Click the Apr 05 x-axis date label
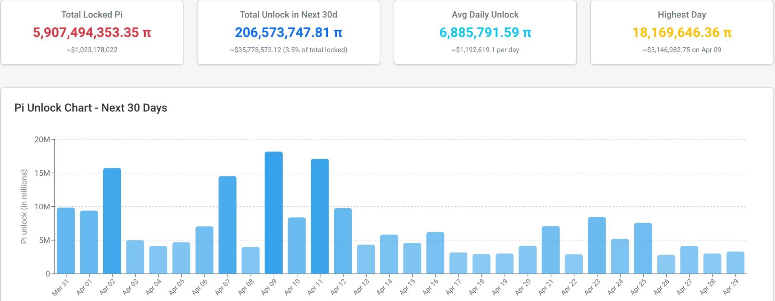Screen dimensions: 775x301 tap(176, 287)
